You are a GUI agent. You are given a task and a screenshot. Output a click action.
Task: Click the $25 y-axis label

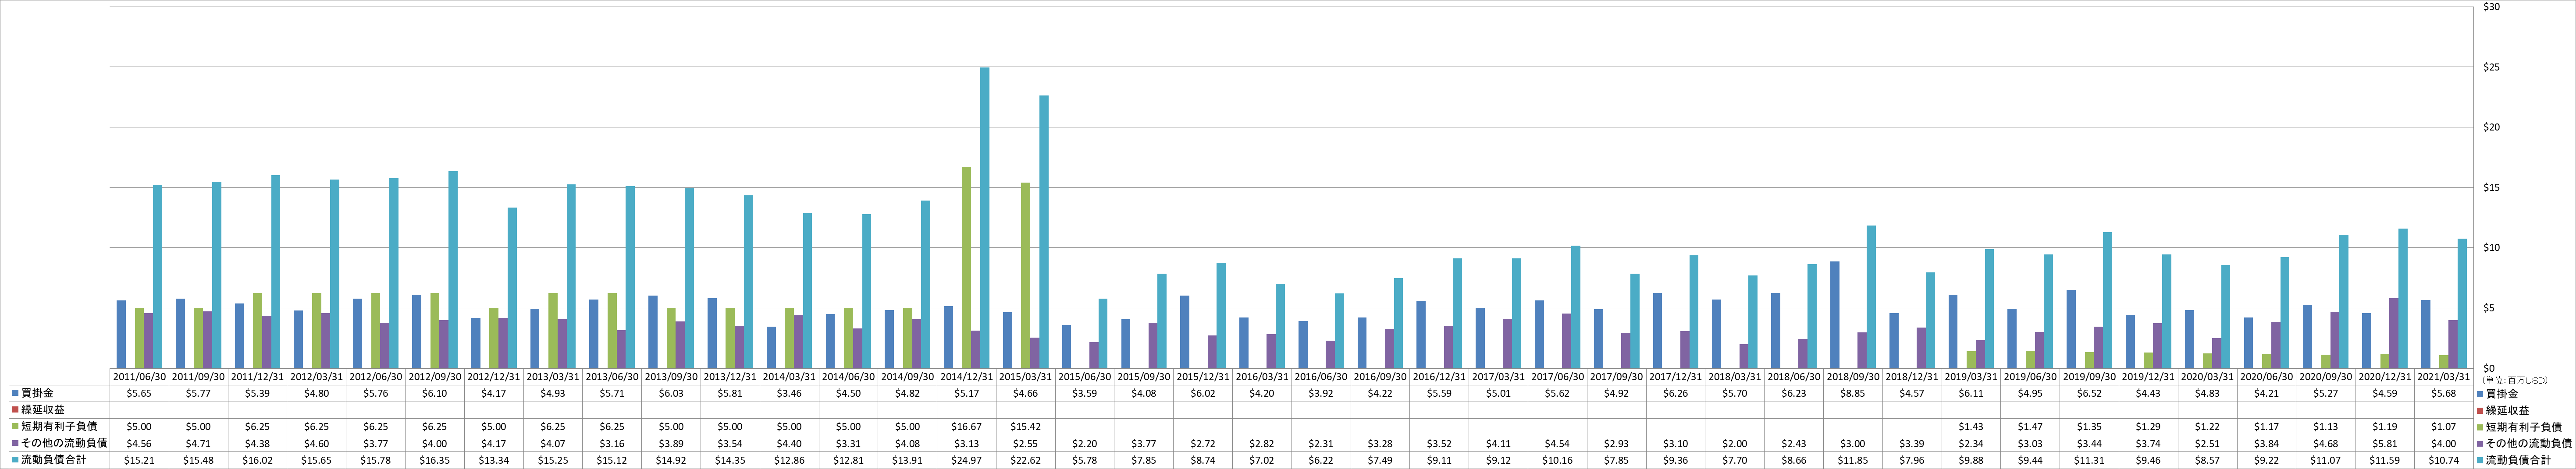(x=2491, y=67)
